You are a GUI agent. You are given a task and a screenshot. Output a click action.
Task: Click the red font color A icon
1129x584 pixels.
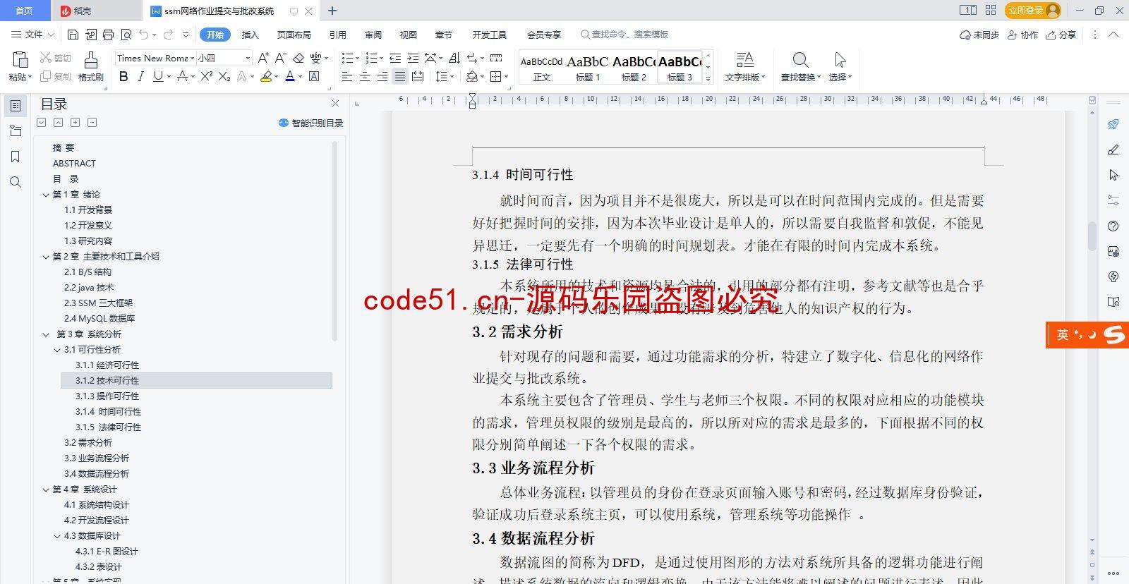pos(290,76)
